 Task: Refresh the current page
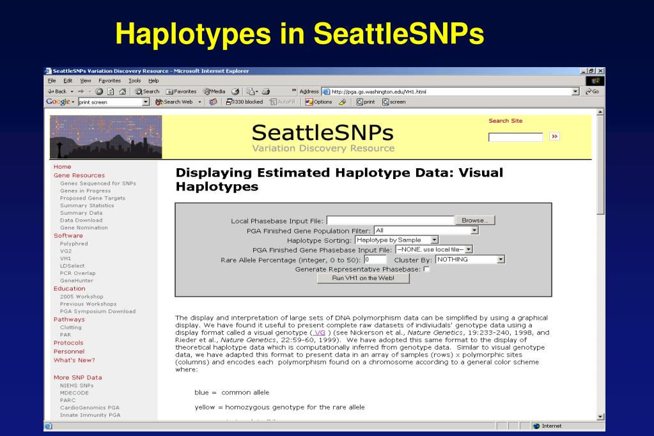point(111,91)
